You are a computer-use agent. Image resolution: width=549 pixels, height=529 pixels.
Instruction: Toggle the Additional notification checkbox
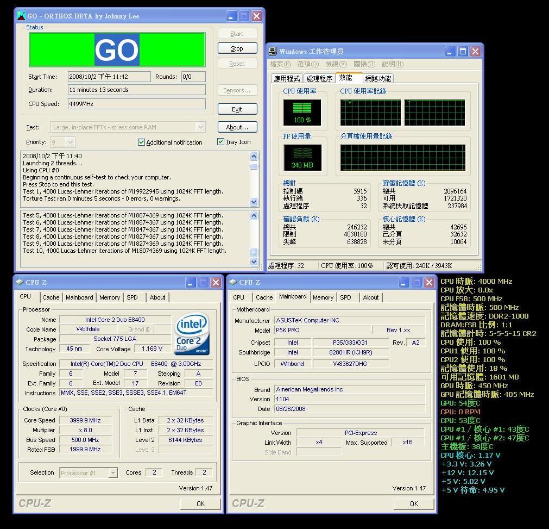tap(141, 142)
